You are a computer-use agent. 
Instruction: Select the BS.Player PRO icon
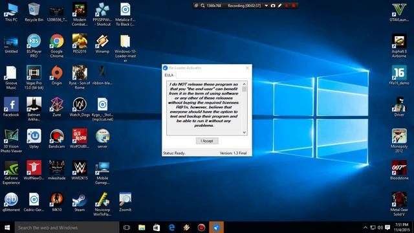coord(34,46)
